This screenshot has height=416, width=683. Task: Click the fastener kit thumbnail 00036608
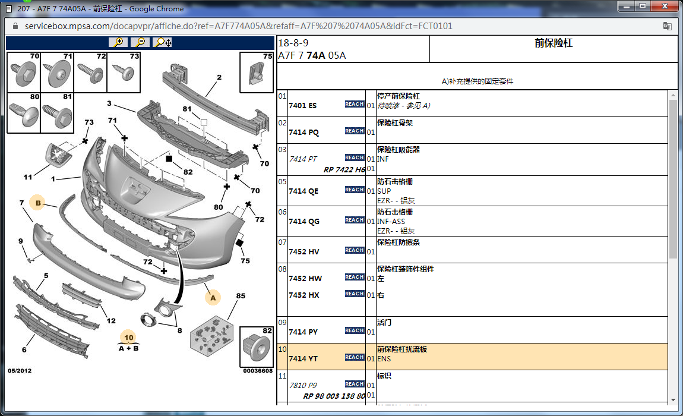[255, 348]
